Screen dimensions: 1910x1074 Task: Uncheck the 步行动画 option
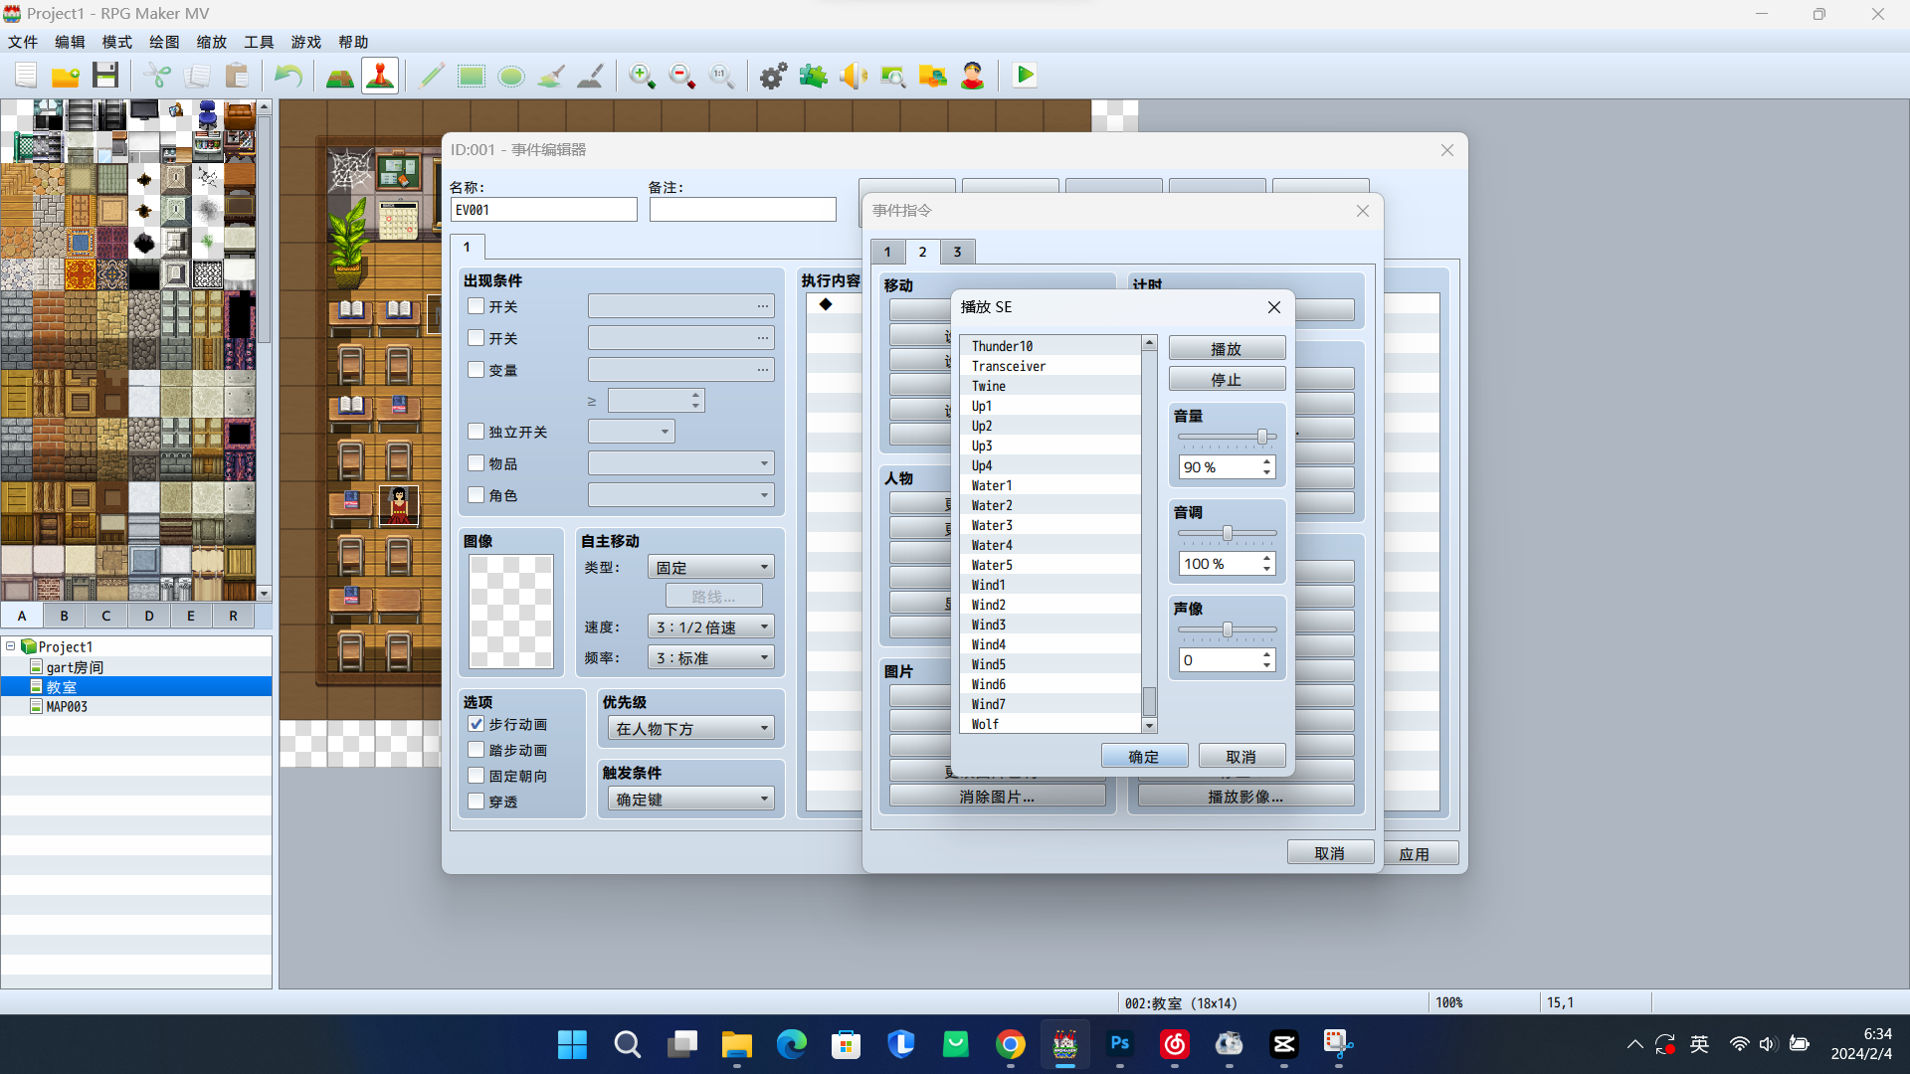477,724
